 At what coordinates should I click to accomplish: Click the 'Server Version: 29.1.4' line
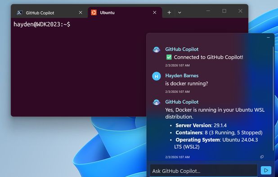tap(201, 125)
